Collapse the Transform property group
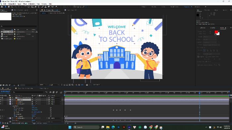The height and width of the screenshot is (130, 232). [11, 106]
